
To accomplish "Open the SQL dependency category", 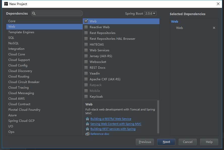I will [x=44, y=38].
